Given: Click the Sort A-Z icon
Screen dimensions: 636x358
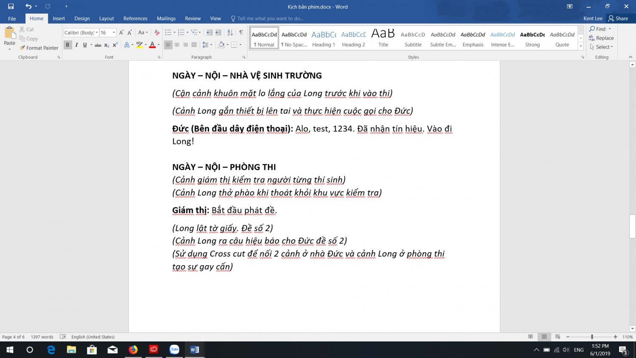Looking at the screenshot, I should (x=230, y=33).
